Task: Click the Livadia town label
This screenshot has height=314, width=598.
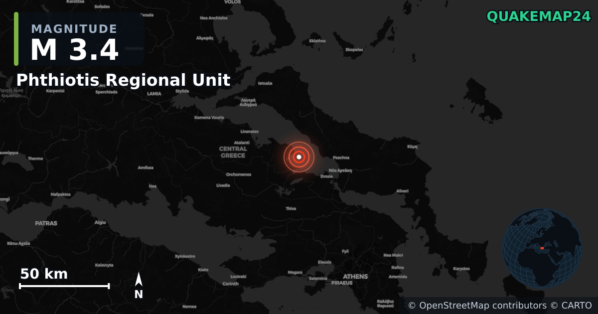Action: [x=223, y=185]
